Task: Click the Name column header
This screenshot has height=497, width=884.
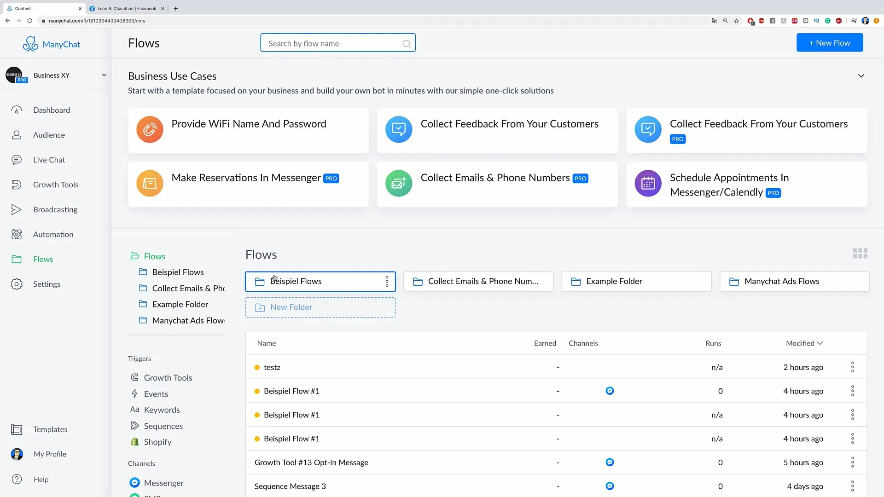Action: (x=267, y=343)
